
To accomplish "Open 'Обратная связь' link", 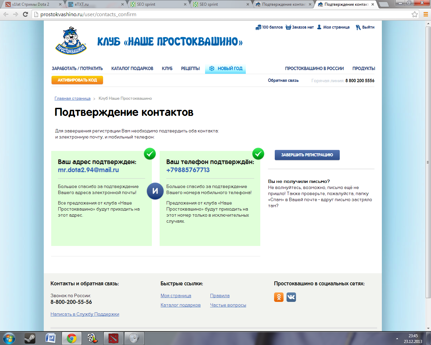I will (283, 81).
